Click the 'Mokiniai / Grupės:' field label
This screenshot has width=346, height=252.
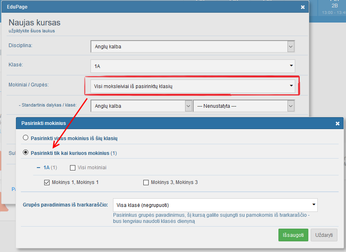[x=29, y=85]
